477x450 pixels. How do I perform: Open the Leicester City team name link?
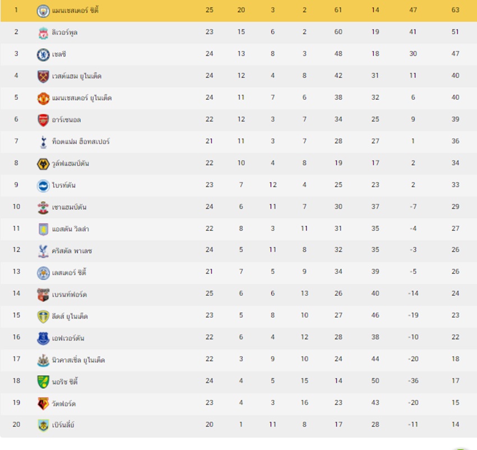(69, 272)
